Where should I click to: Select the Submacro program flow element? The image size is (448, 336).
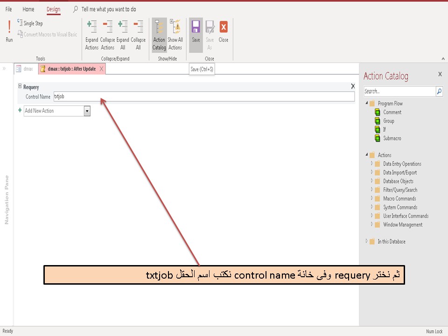tap(392, 138)
